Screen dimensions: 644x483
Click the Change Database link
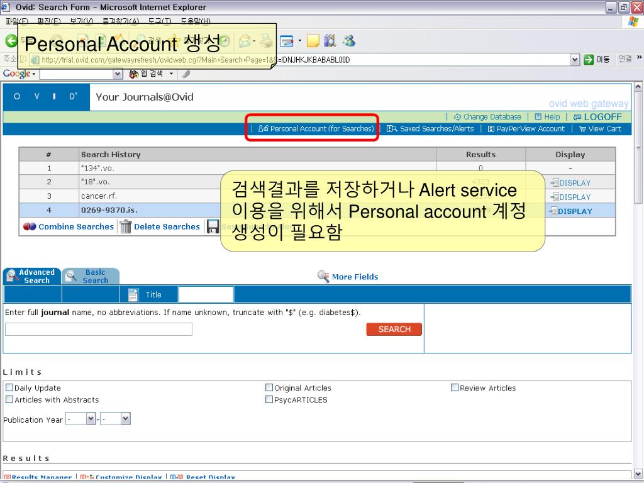pyautogui.click(x=487, y=117)
